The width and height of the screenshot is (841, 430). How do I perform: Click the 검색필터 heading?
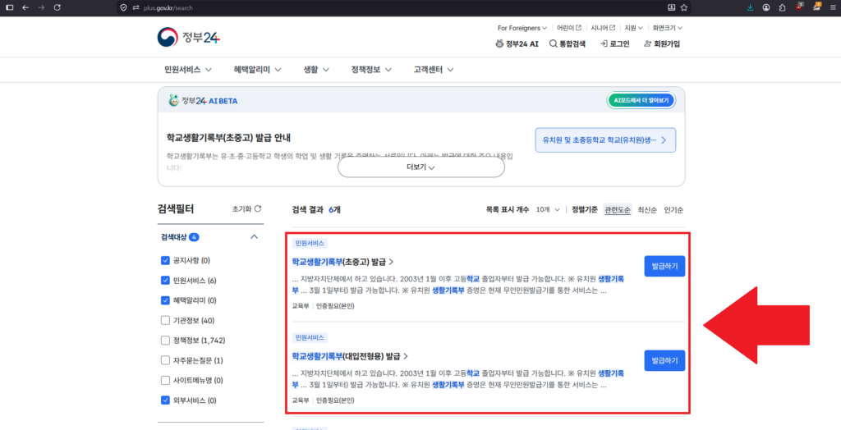(x=176, y=208)
